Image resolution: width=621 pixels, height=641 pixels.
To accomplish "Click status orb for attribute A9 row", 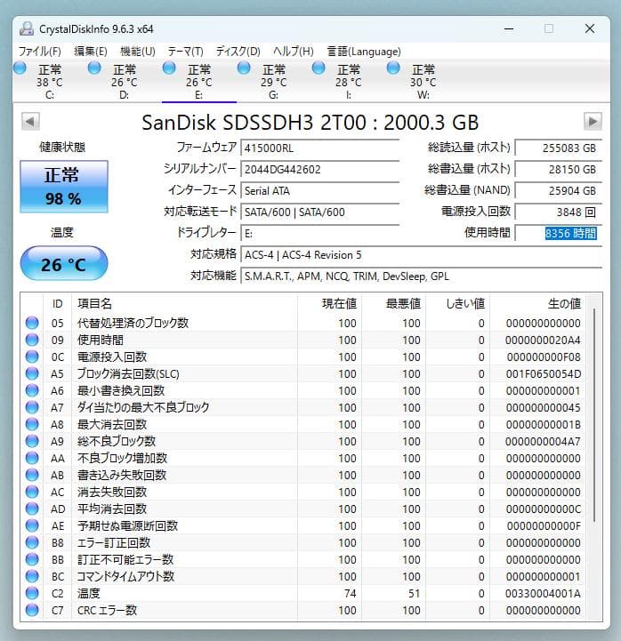I will click(x=32, y=441).
